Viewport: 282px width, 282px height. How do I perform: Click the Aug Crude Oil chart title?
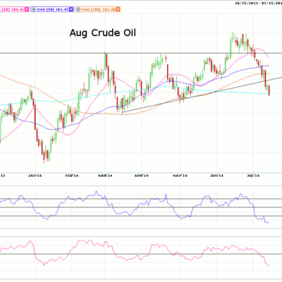tap(103, 32)
